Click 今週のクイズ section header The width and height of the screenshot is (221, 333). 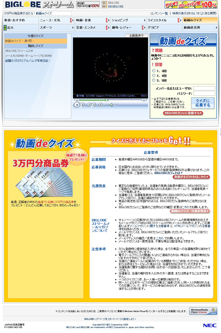point(36,36)
